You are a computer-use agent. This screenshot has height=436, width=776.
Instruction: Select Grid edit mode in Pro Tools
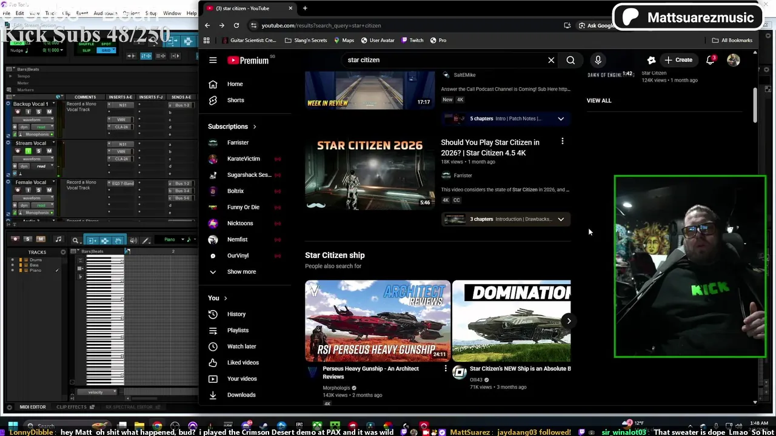click(107, 50)
